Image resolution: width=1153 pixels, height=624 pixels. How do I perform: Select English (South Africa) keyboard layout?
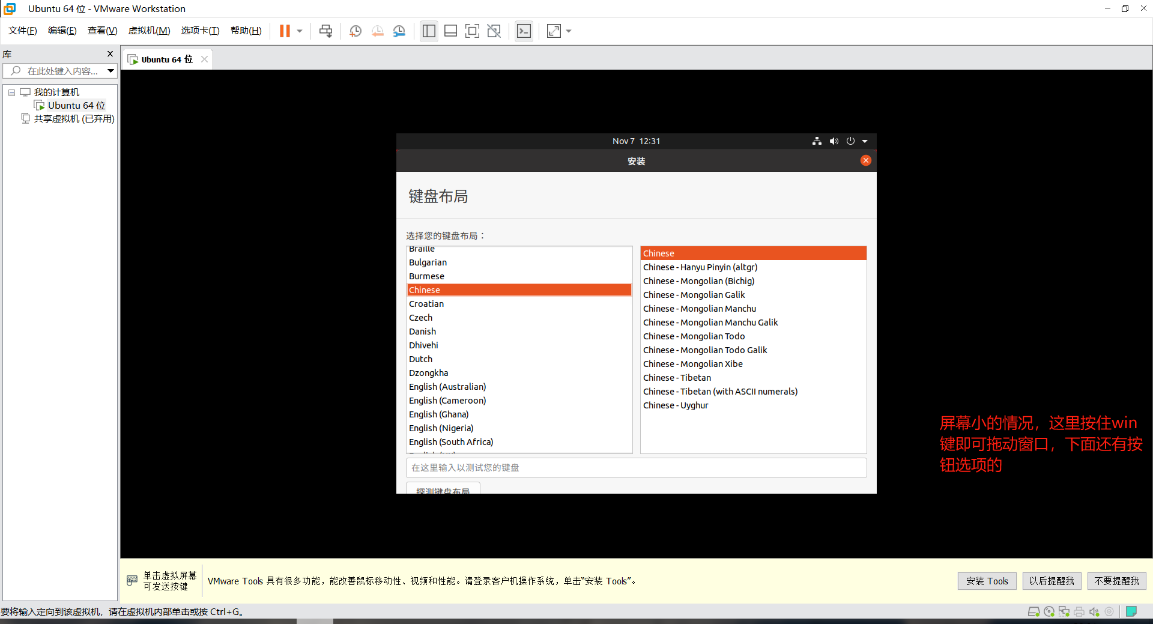[519, 442]
